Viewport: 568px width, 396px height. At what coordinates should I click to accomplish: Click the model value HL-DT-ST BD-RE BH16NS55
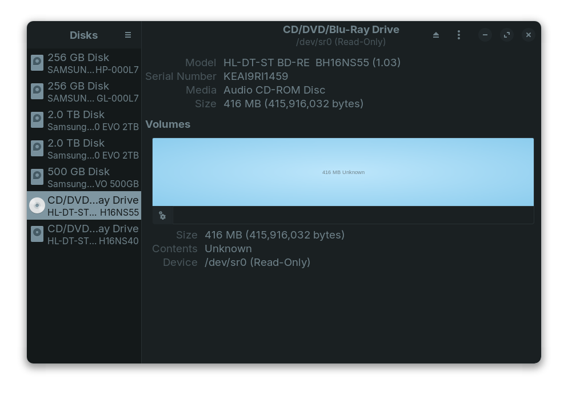[x=312, y=63]
